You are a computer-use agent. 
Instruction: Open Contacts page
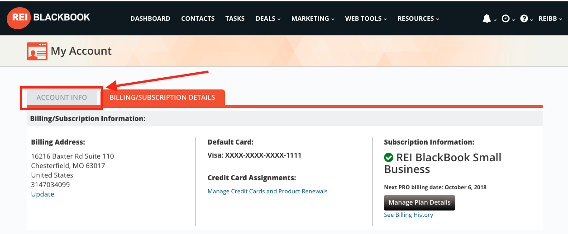tap(198, 19)
